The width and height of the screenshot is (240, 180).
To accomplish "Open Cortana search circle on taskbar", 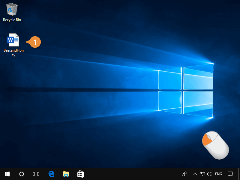I will [22, 174].
